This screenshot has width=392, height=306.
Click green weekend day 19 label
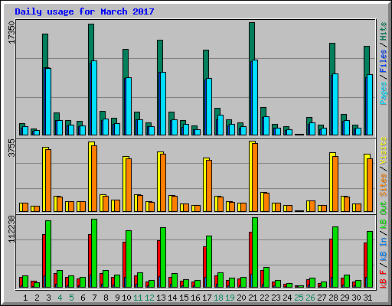point(230,298)
